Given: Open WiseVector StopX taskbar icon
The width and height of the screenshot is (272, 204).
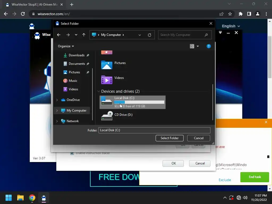Looking at the screenshot, I should point(44,198).
